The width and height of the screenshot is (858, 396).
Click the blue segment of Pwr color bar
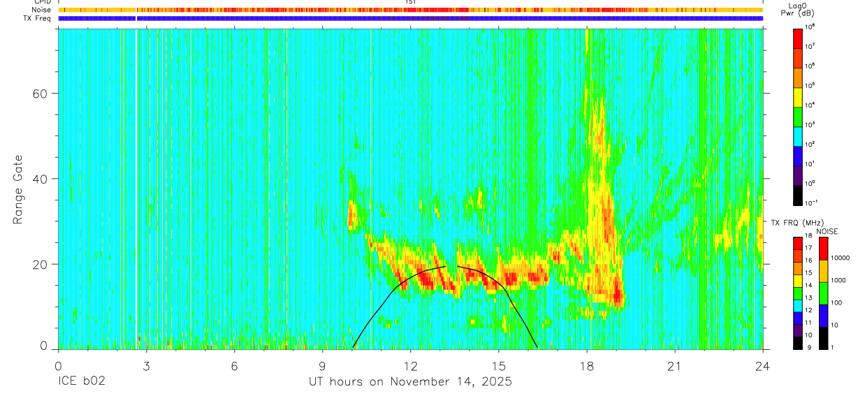click(x=798, y=155)
